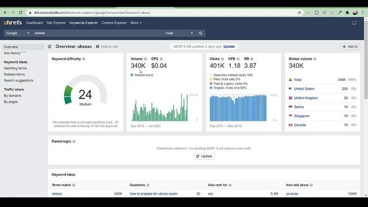Open browser extensions puzzle icon

click(347, 13)
